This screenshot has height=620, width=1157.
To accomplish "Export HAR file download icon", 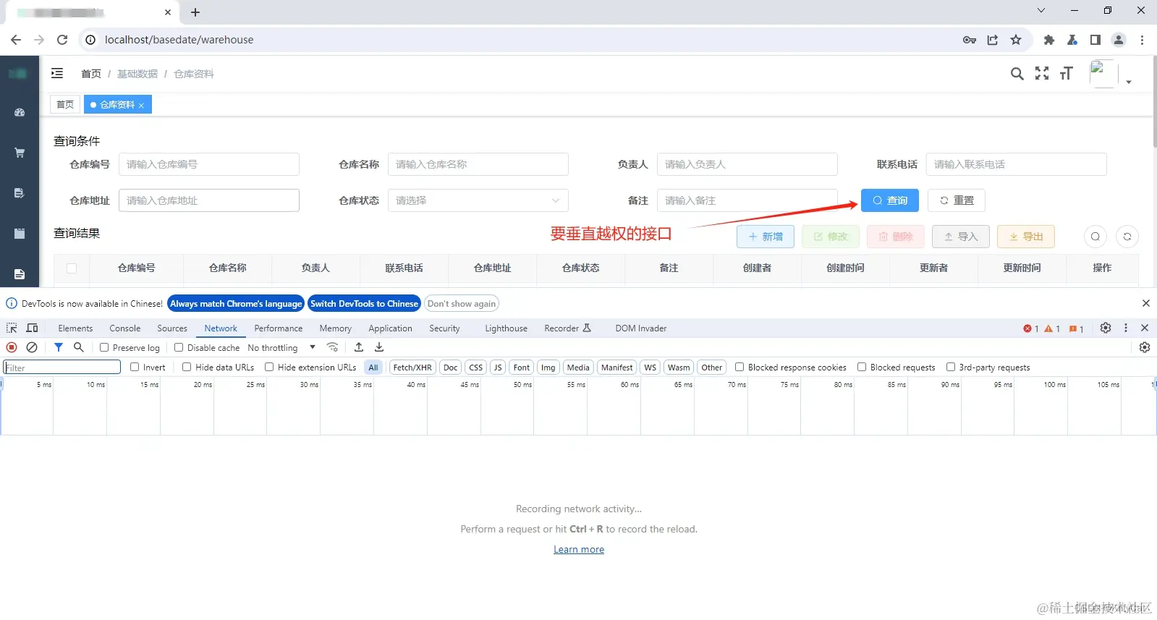I will pyautogui.click(x=379, y=347).
